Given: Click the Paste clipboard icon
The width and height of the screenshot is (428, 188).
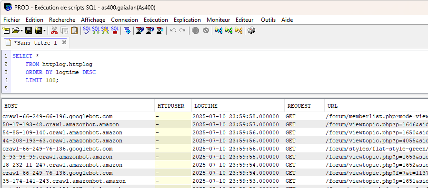Looking at the screenshot, I should click(74, 30).
